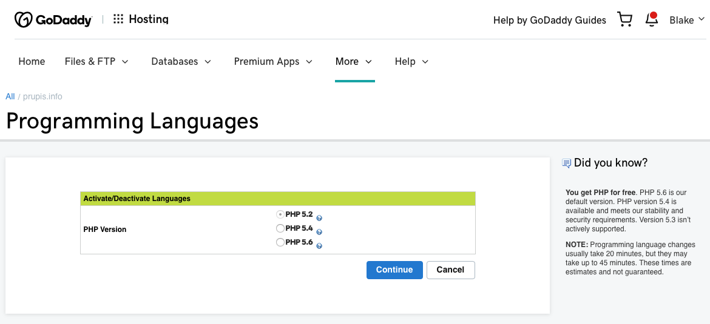This screenshot has height=324, width=710.
Task: Click the GoDaddy logo
Action: pos(53,20)
